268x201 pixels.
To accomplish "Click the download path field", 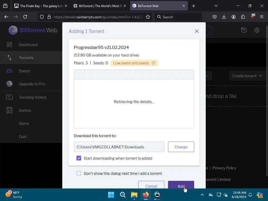I will (x=119, y=147).
